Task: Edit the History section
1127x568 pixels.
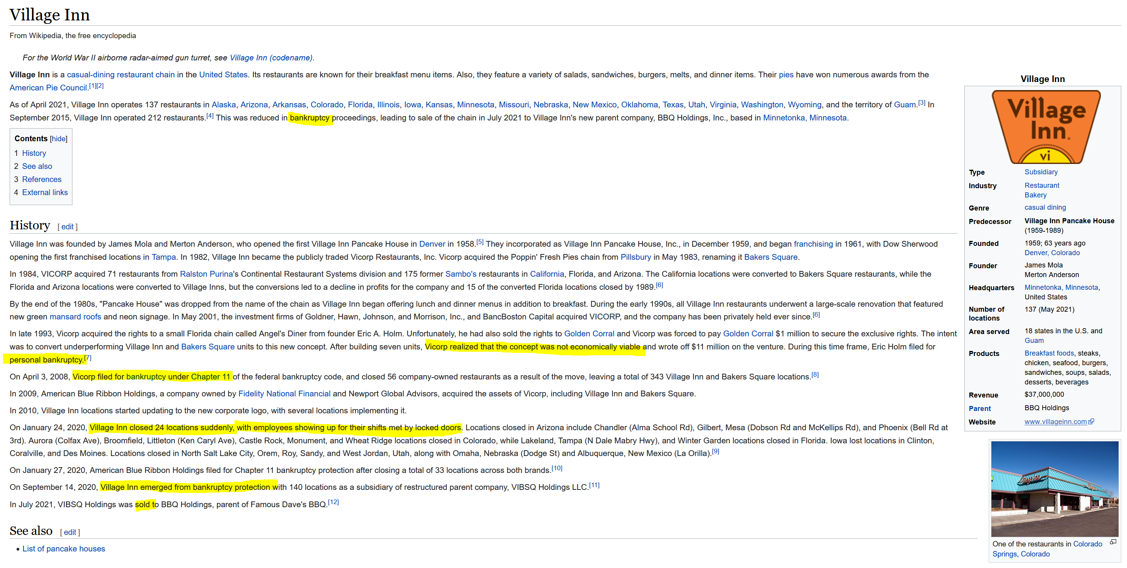Action: (x=67, y=227)
